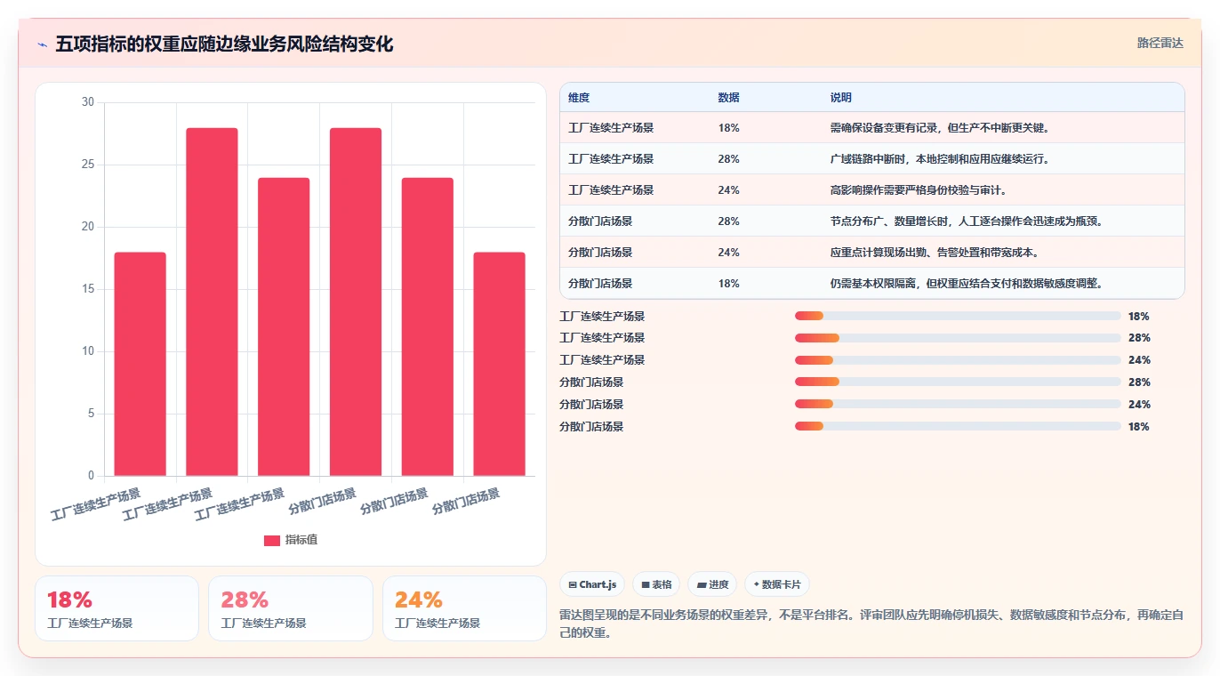Toggle the 指标值 legend swatch in the chart

[272, 541]
